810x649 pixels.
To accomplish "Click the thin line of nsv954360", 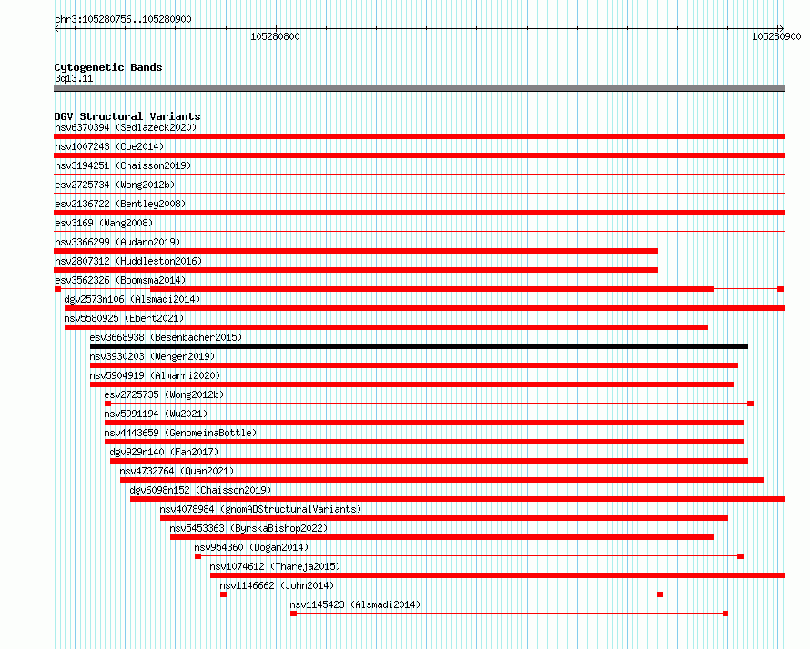I will pyautogui.click(x=469, y=556).
